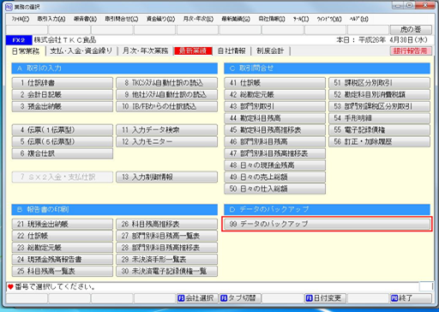Open 45 勘定科目残高推移表
439x312 pixels.
tap(275, 130)
